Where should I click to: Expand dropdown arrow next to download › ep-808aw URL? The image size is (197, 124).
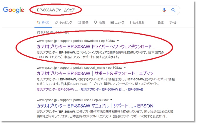[x=118, y=41]
